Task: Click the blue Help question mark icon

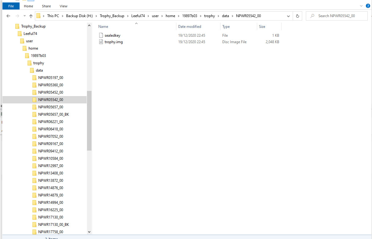Action: tap(368, 6)
